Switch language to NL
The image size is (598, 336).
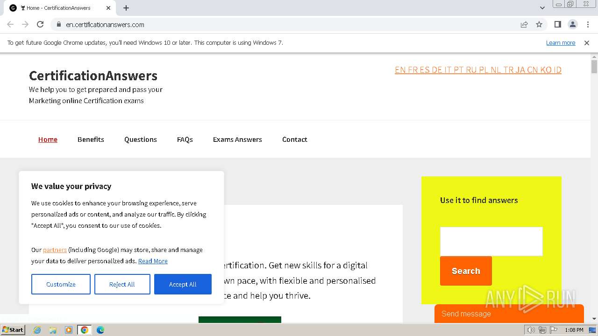coord(496,70)
